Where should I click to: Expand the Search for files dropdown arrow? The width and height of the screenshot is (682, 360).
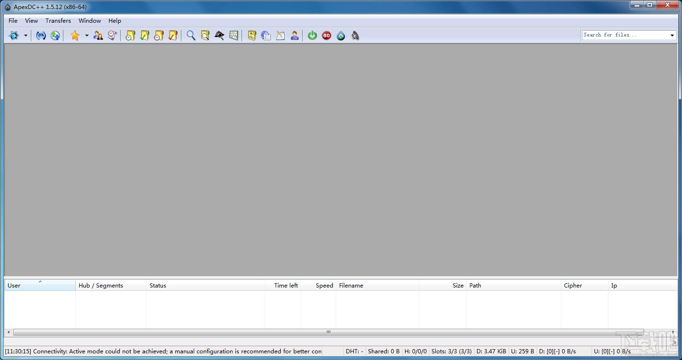pos(672,36)
